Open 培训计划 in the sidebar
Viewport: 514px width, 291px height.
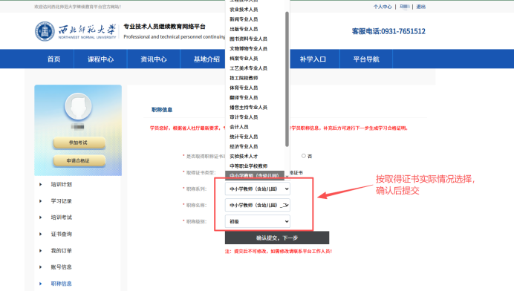[62, 185]
